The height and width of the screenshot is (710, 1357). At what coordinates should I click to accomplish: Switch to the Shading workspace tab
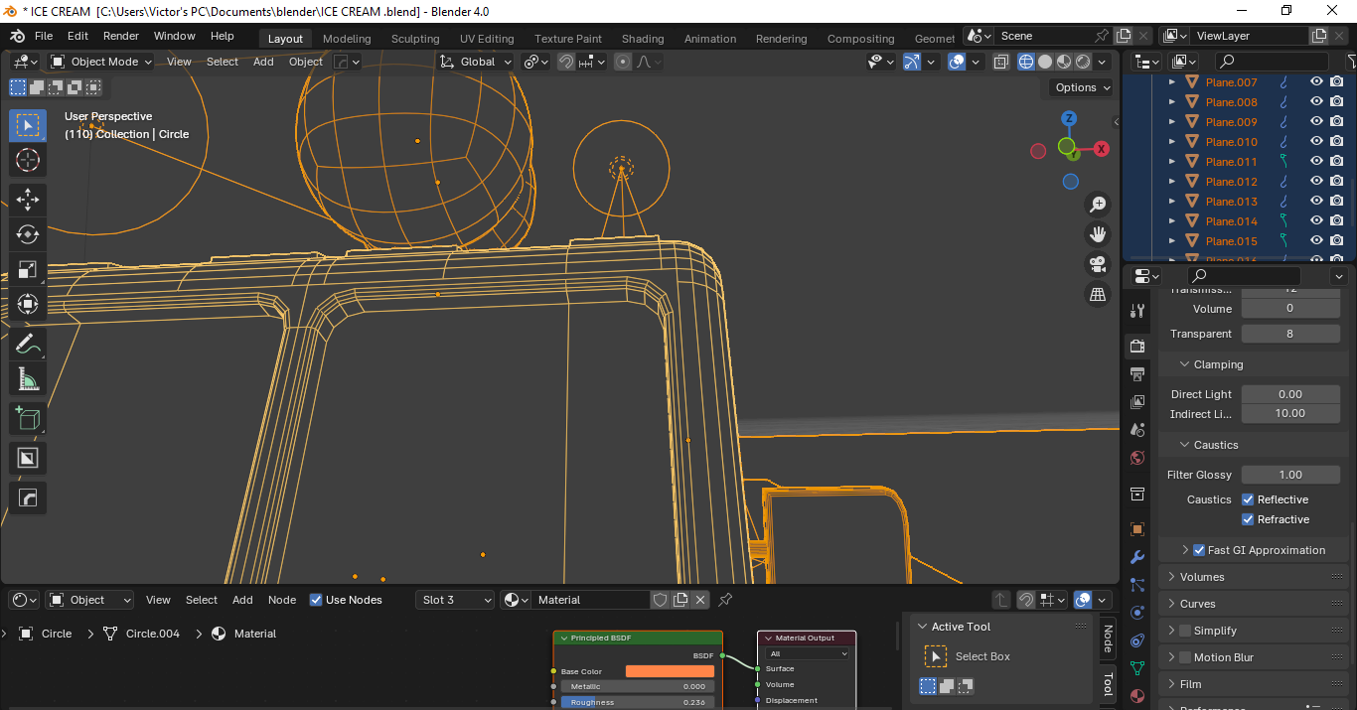pyautogui.click(x=643, y=39)
